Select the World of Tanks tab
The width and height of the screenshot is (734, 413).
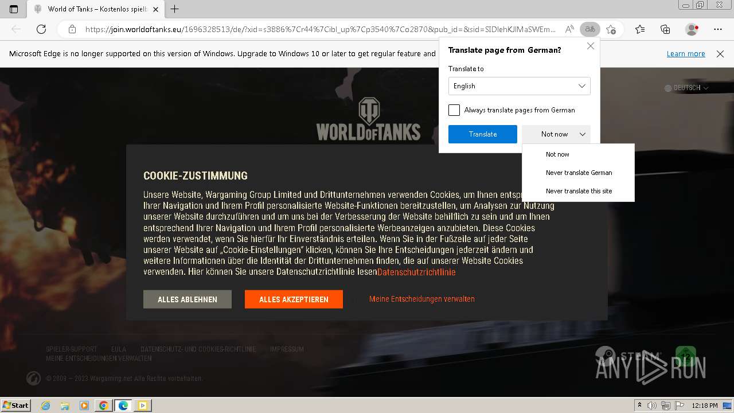(96, 9)
